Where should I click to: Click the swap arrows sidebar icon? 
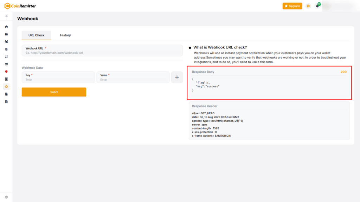(6, 56)
